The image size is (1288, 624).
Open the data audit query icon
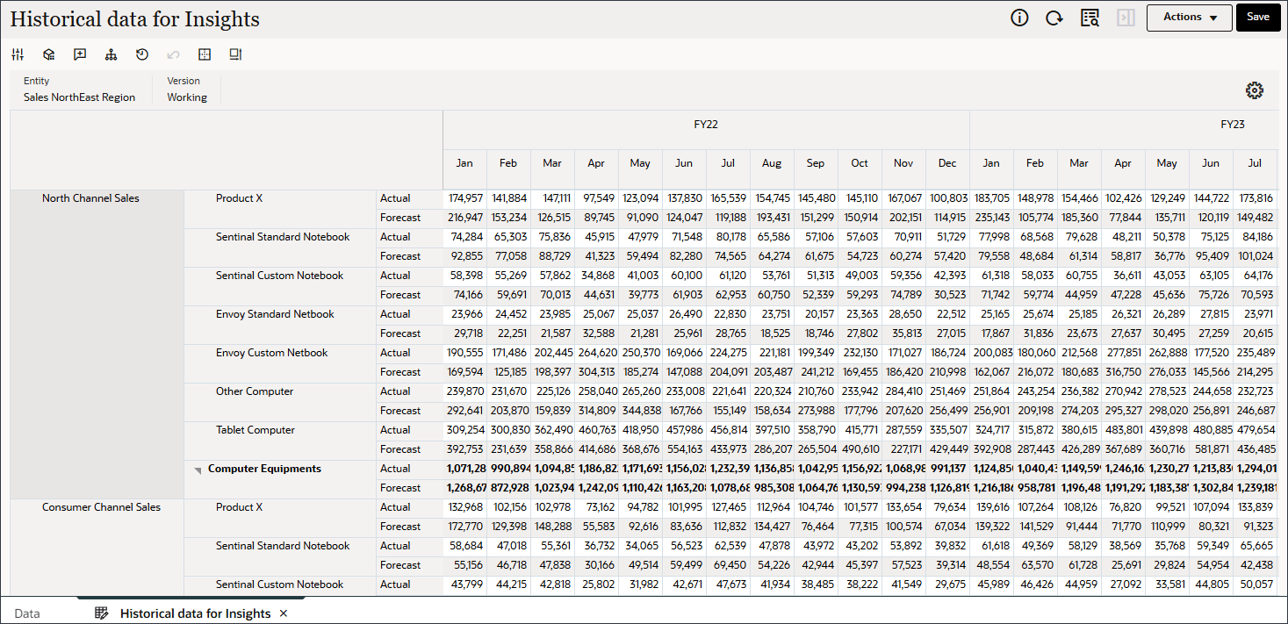[1090, 17]
